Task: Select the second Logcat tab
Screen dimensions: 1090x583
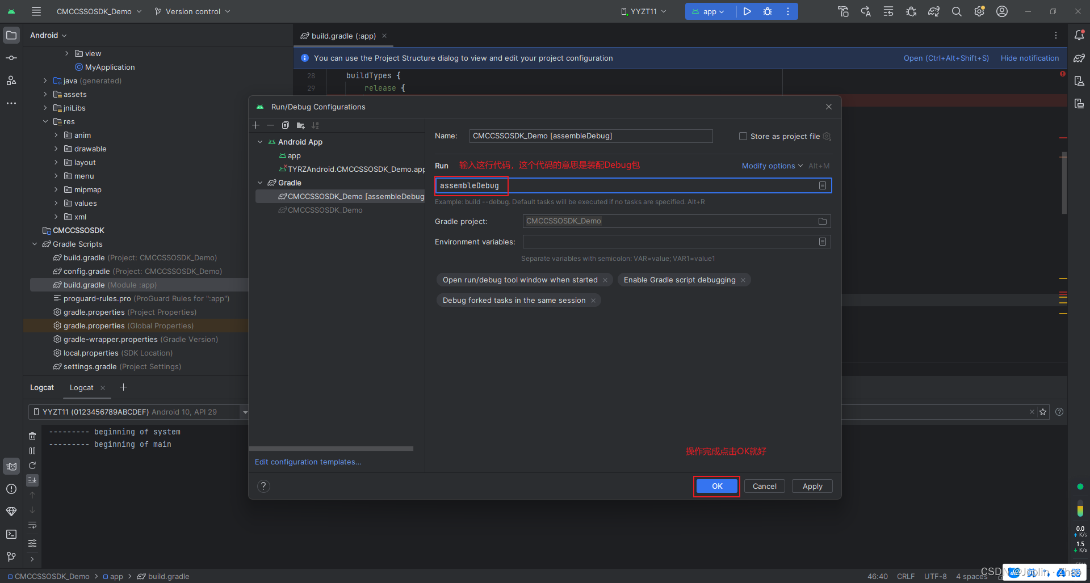Action: coord(81,387)
